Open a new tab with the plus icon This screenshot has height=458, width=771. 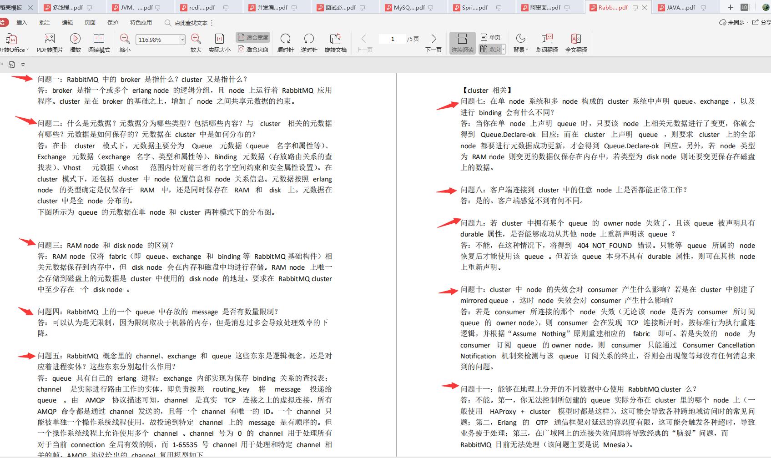[731, 7]
